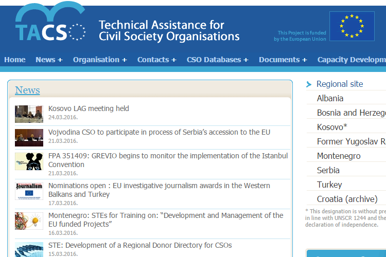The height and width of the screenshot is (257, 386).
Task: Click the date 15.03.2016.
Action: pyautogui.click(x=63, y=254)
